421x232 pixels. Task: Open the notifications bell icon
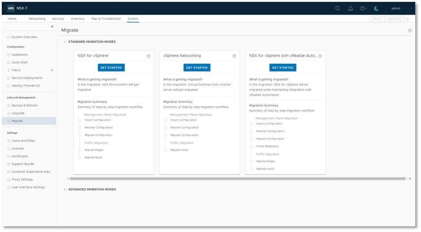350,8
